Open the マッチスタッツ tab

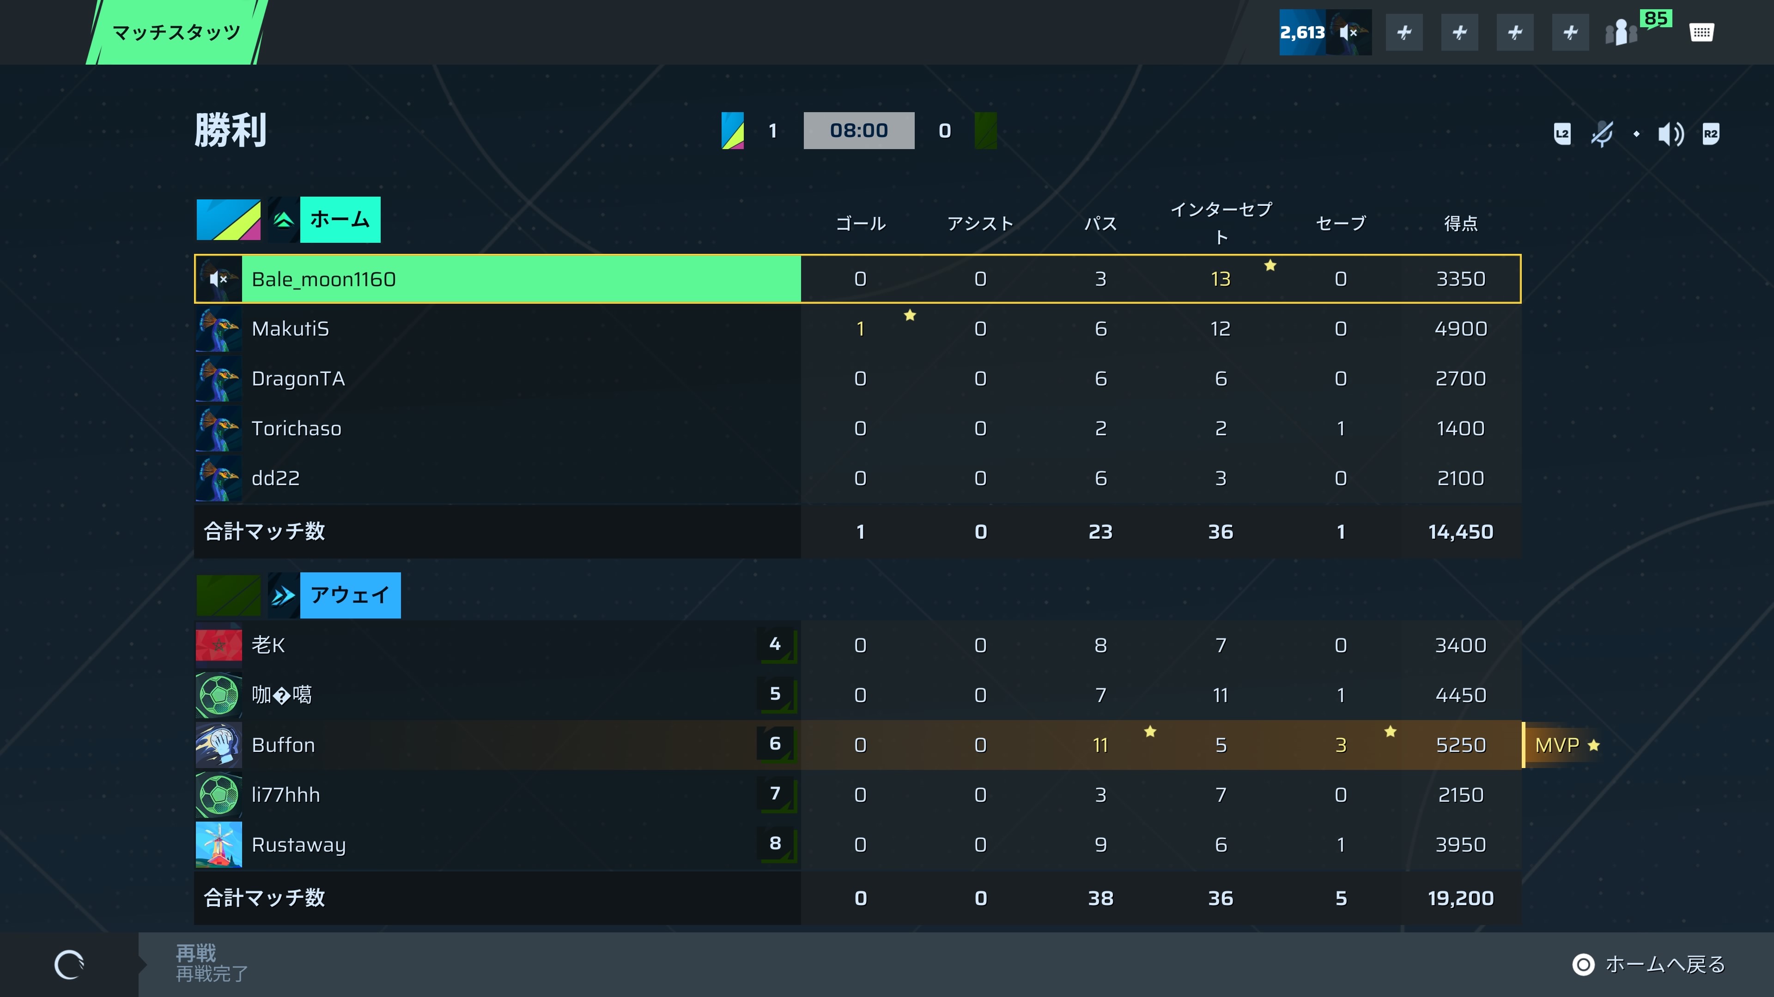pos(176,32)
